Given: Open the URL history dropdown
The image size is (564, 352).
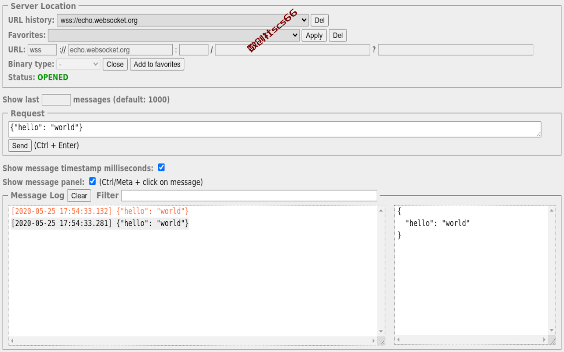Looking at the screenshot, I should click(182, 20).
